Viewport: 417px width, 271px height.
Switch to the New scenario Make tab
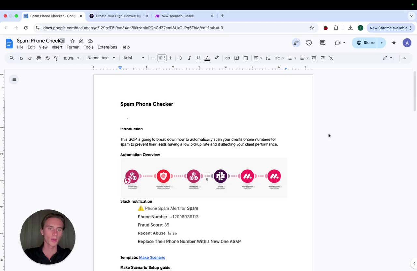click(x=184, y=16)
